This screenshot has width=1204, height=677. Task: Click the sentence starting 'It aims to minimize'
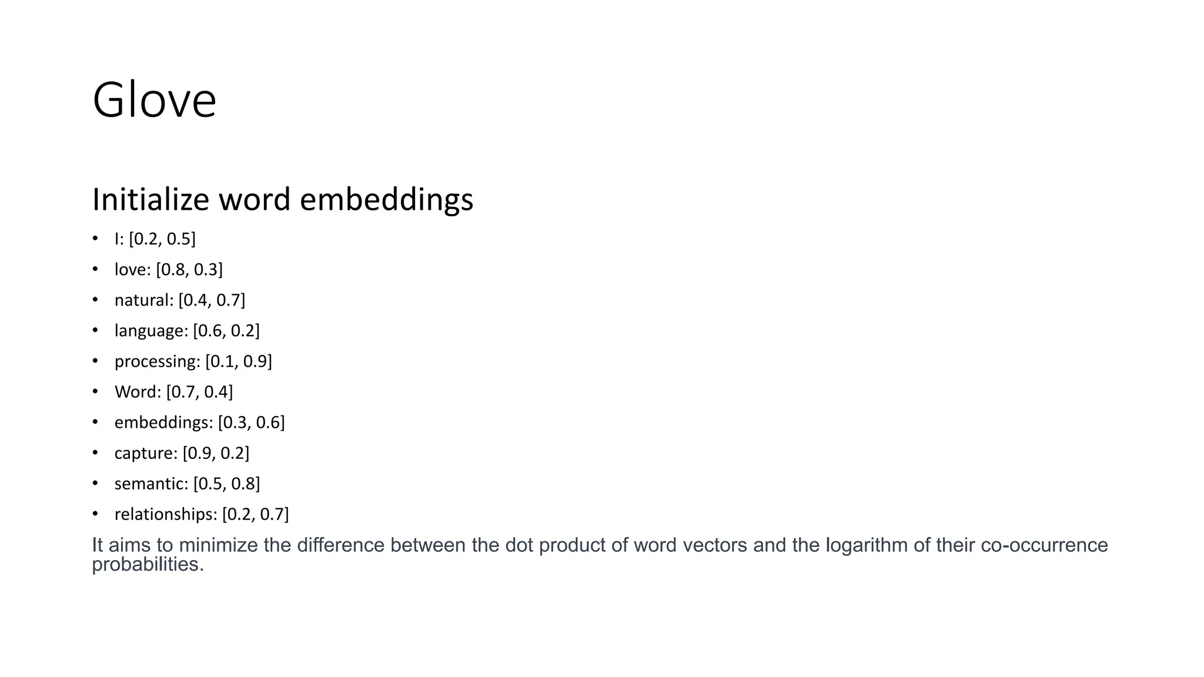click(x=600, y=554)
